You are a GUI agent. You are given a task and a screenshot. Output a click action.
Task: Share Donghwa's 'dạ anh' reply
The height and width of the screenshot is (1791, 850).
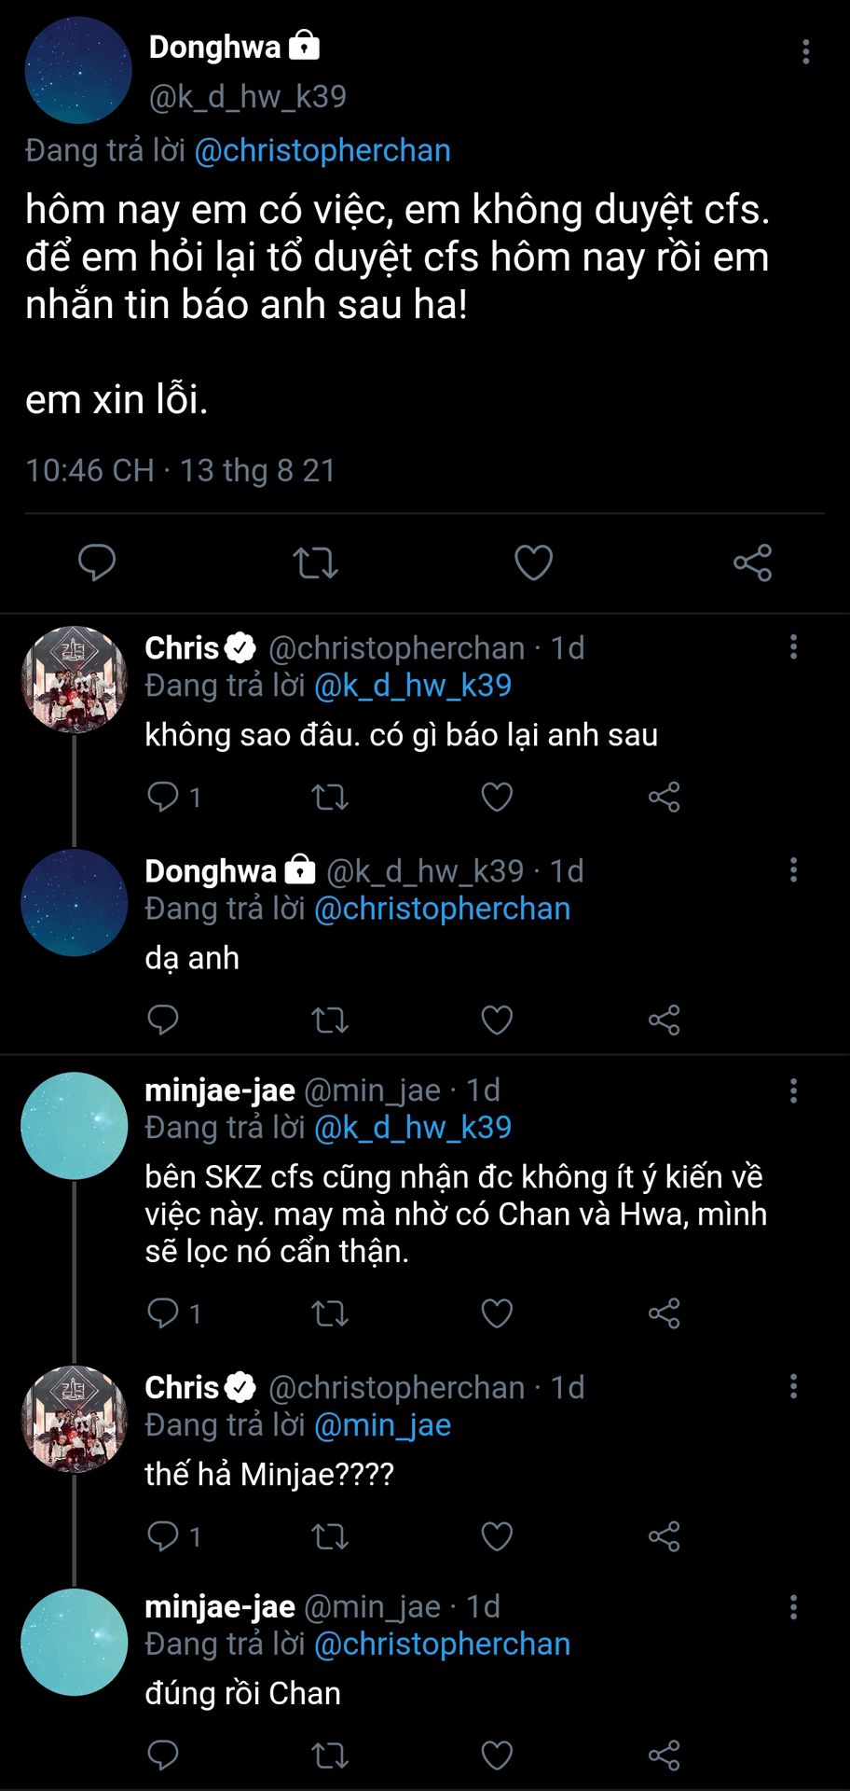coord(664,1020)
